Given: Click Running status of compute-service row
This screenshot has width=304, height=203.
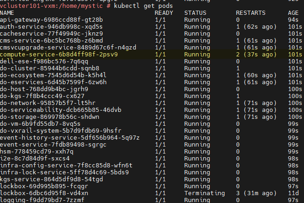Looking at the screenshot, I should click(x=197, y=55).
